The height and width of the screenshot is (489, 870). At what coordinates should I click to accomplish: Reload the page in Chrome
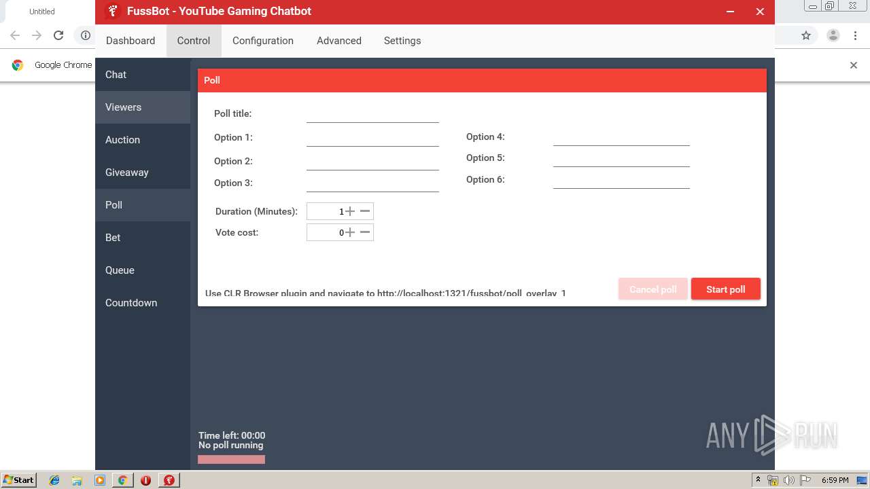click(x=58, y=35)
